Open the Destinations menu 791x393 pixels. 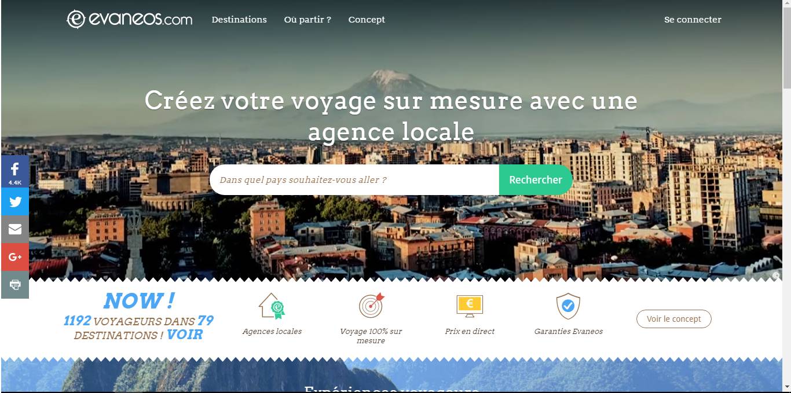coord(239,20)
